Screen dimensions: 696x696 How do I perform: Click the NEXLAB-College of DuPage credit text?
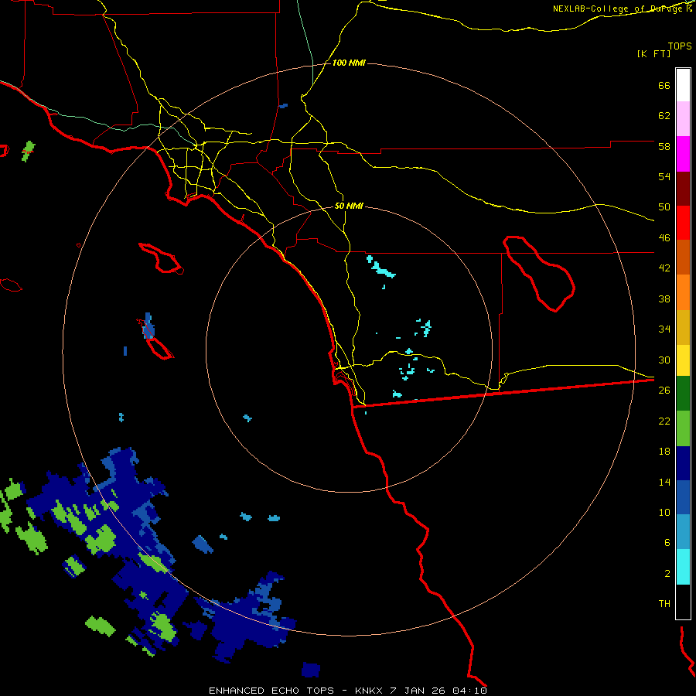[x=623, y=9]
